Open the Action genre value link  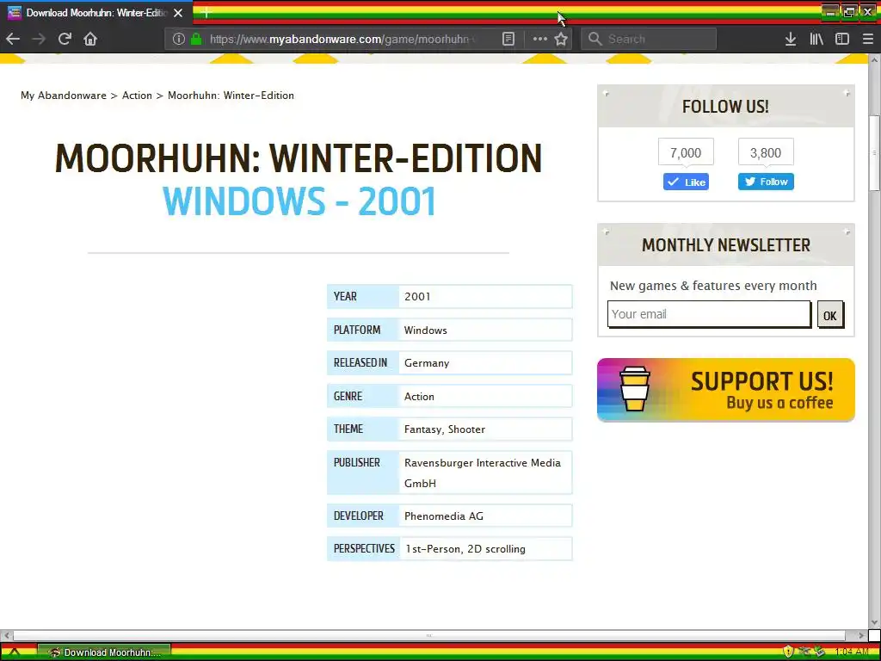pyautogui.click(x=419, y=396)
